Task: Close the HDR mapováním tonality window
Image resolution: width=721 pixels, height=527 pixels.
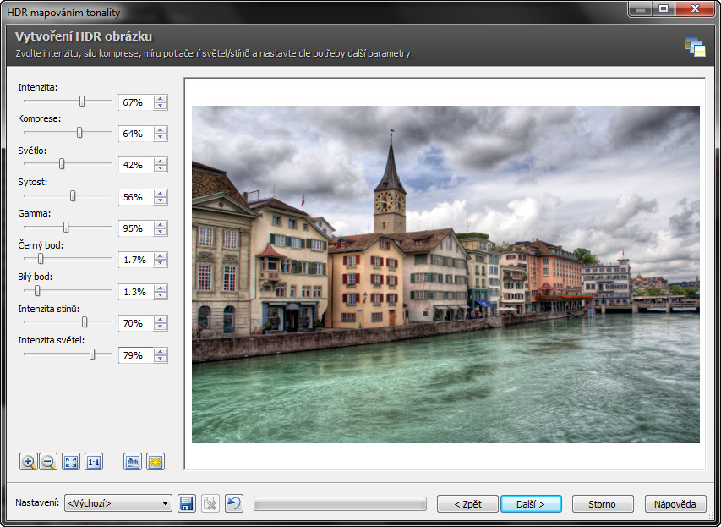Action: [x=695, y=9]
